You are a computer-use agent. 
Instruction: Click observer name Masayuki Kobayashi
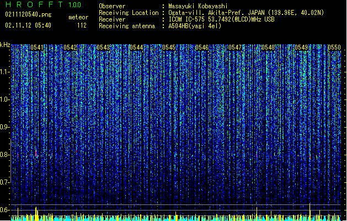[x=198, y=6]
